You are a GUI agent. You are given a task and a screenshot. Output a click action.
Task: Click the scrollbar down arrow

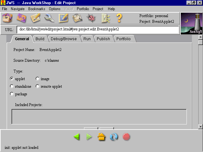(200, 127)
